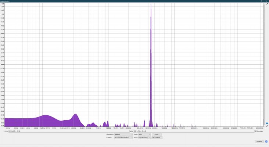Click the Export button
Viewport: 269px width, 147px height.
coord(157,135)
